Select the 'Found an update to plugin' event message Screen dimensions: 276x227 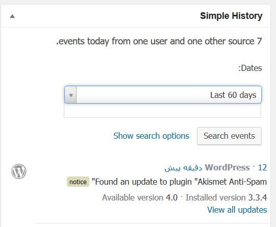point(179,182)
